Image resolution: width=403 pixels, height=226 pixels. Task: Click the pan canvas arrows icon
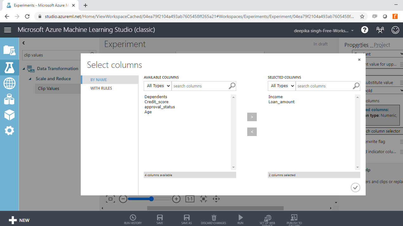216,199
